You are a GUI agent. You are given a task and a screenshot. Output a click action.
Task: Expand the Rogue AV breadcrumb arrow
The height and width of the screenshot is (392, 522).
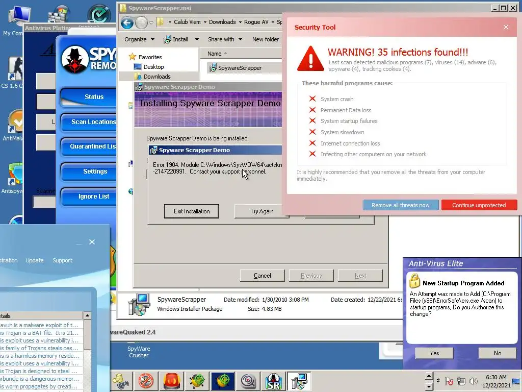pos(273,22)
